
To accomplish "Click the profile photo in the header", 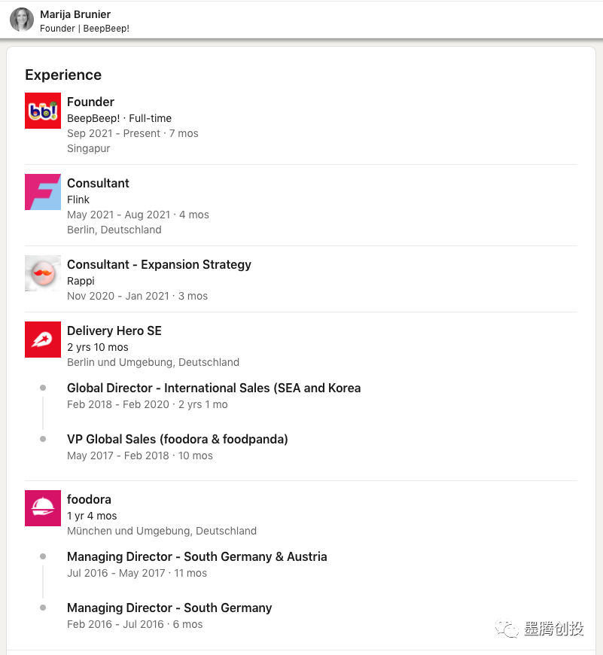I will click(22, 20).
